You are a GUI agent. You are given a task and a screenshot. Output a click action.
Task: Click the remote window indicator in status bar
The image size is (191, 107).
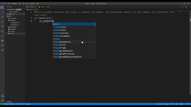click(x=1, y=104)
